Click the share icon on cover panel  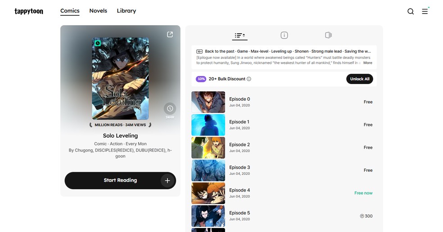coord(170,35)
